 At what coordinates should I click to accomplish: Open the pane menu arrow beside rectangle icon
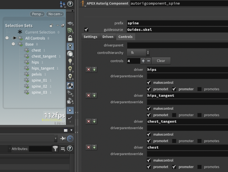pyautogui.click(x=71, y=130)
